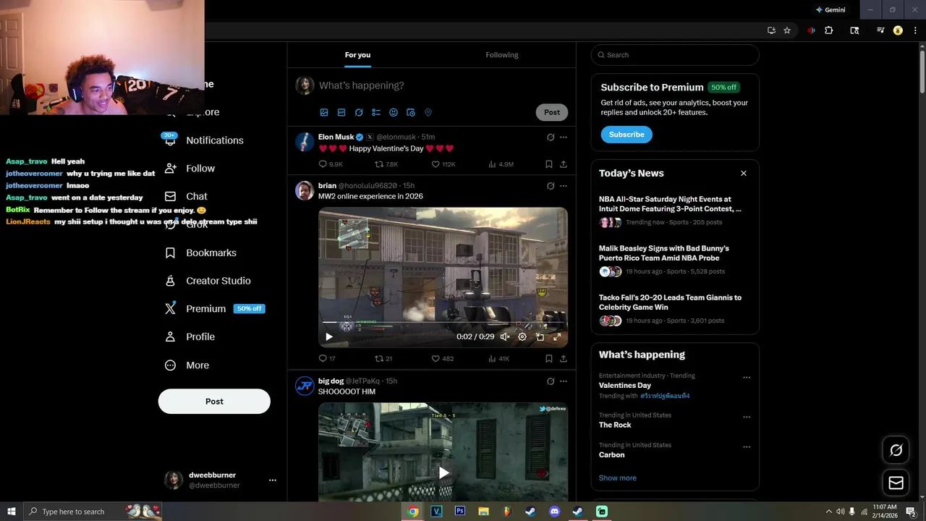This screenshot has width=926, height=521.
Task: Repost brian's MW2 online experience post
Action: click(x=383, y=358)
